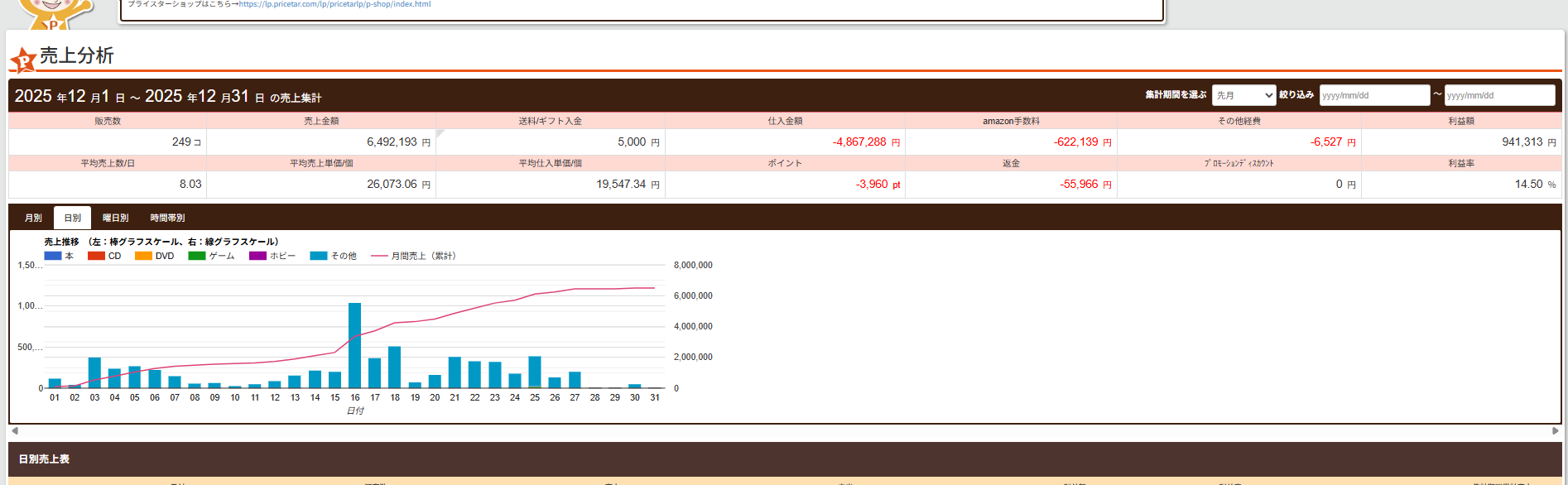Open the 集計期間 dropdown showing 先月

[1243, 95]
